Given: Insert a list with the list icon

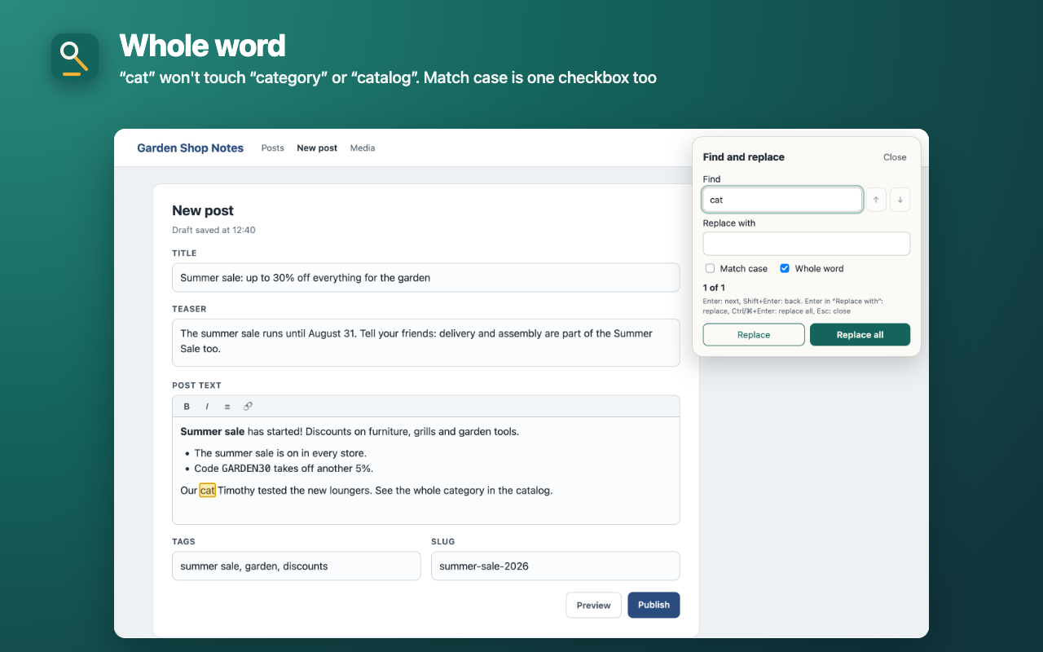Looking at the screenshot, I should pos(227,406).
